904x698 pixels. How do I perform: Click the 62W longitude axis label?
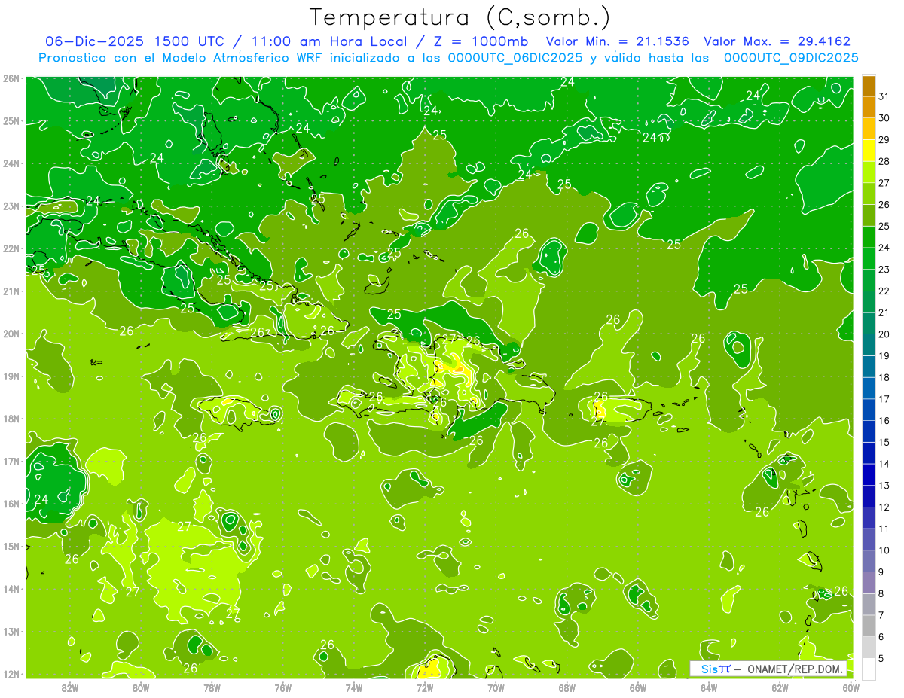click(780, 687)
